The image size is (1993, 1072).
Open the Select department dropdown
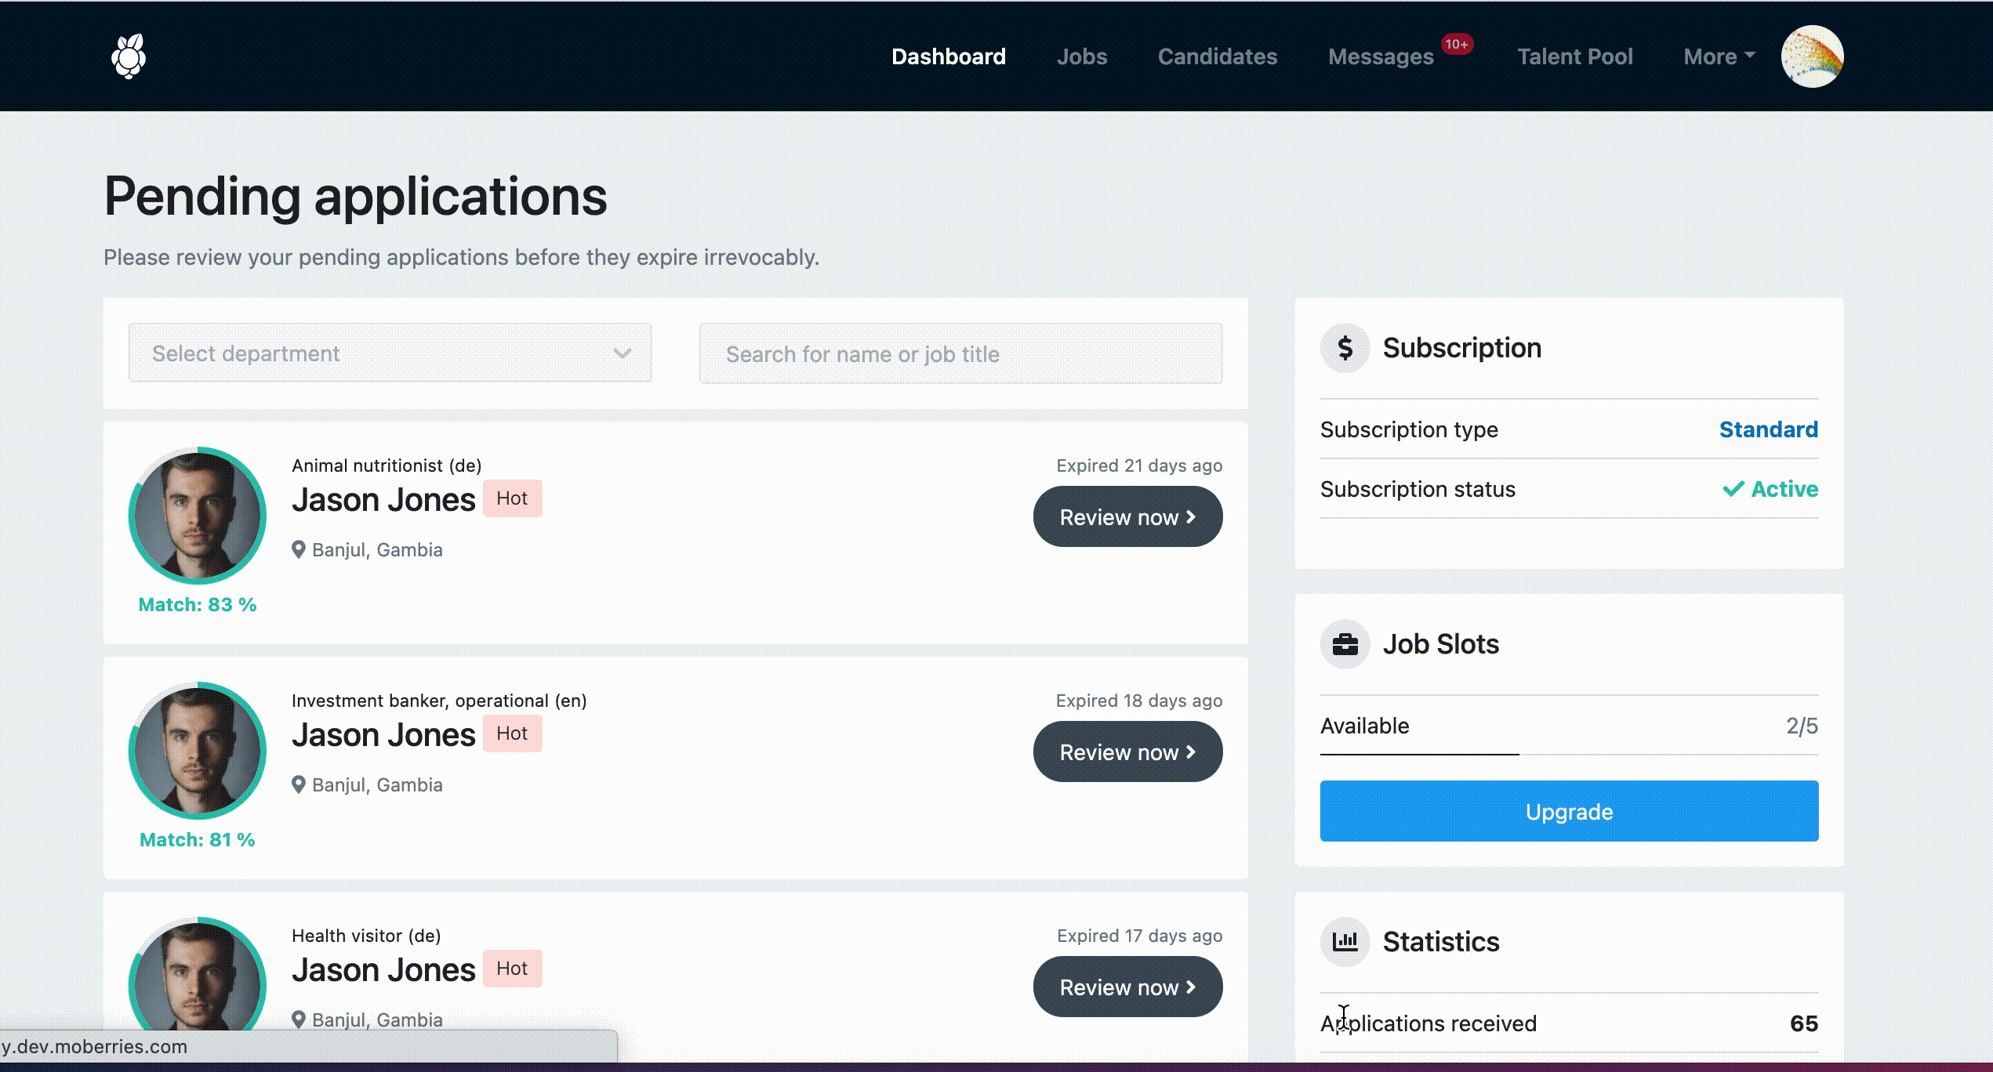click(x=390, y=353)
